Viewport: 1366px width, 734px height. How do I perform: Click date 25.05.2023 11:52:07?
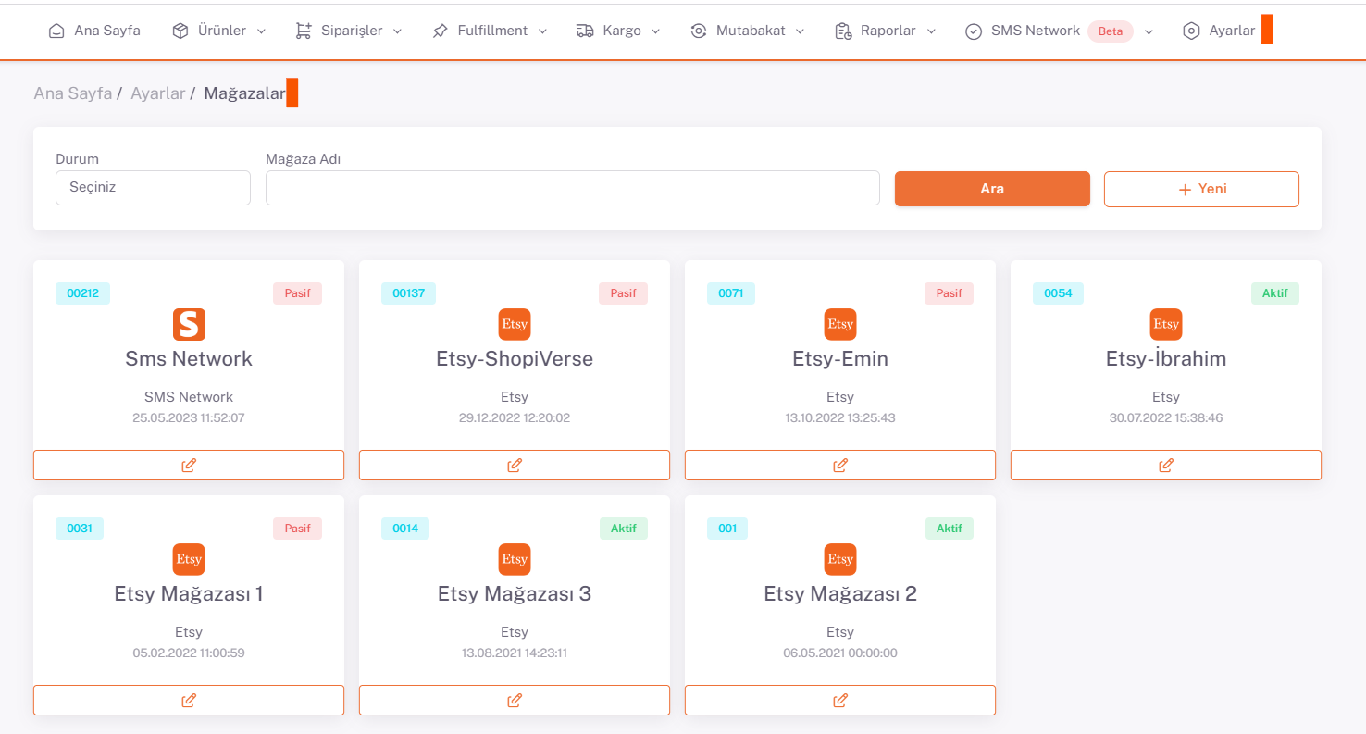click(x=189, y=418)
